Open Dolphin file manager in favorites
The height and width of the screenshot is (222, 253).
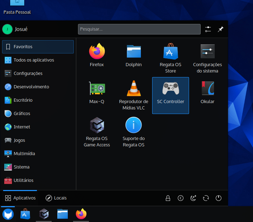[x=134, y=56]
